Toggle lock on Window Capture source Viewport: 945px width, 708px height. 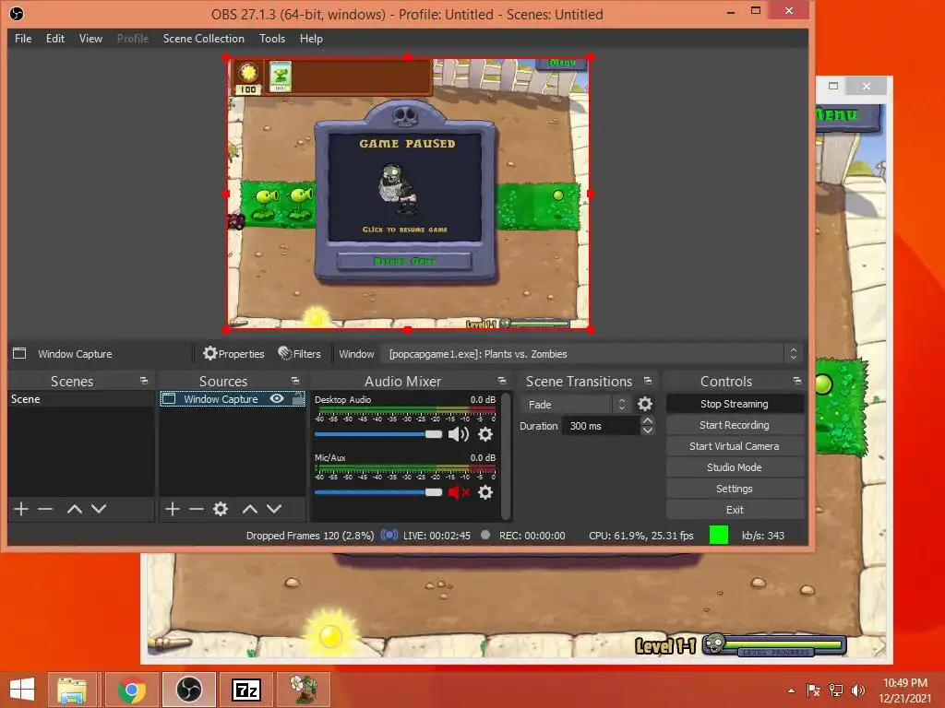(x=298, y=398)
